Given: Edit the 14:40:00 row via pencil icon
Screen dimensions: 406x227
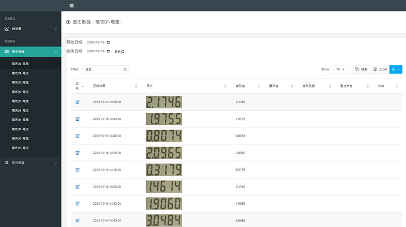Looking at the screenshot, I should point(78,220).
